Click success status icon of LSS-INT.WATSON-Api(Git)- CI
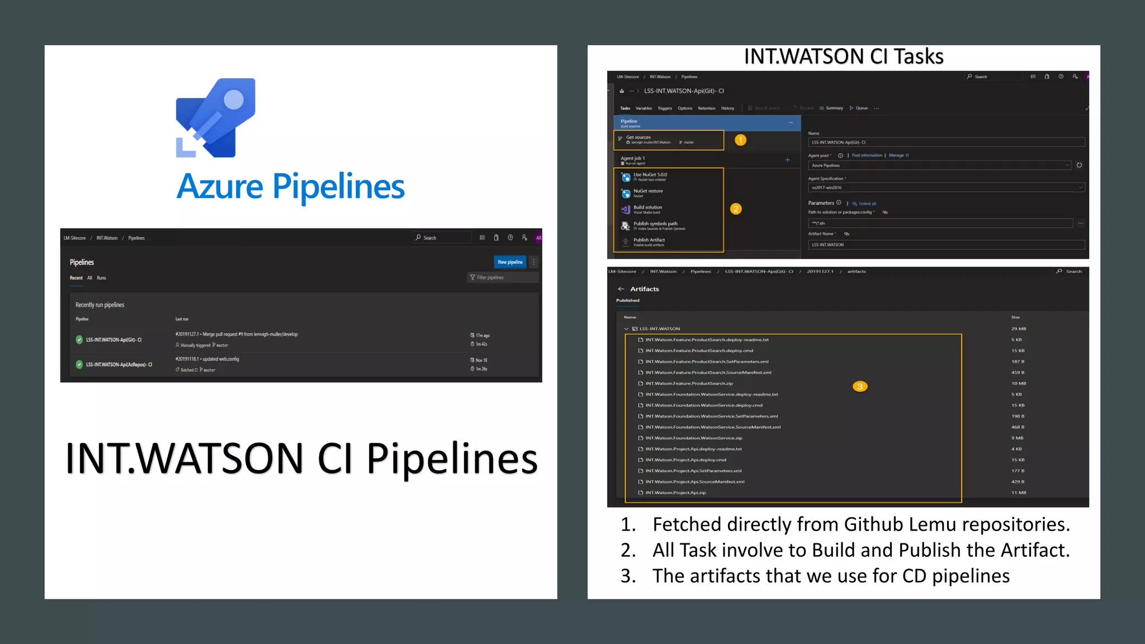The width and height of the screenshot is (1145, 644). (x=79, y=340)
